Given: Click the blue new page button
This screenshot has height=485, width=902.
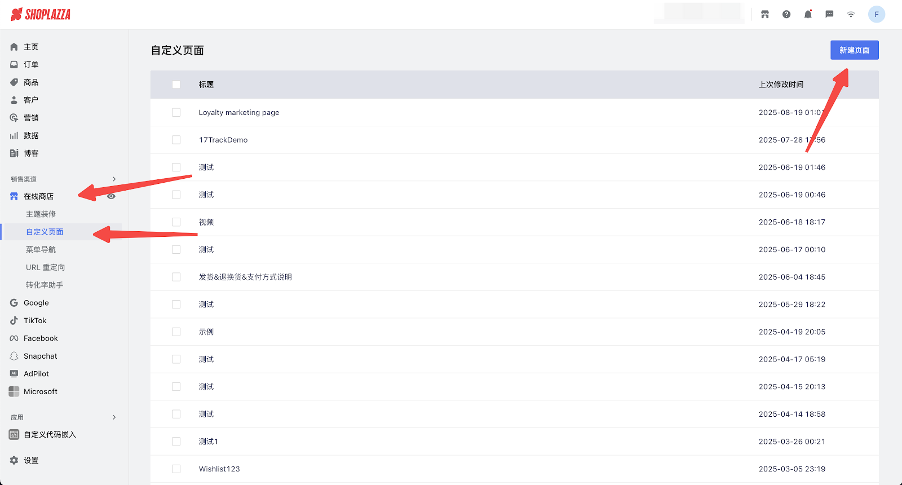Looking at the screenshot, I should tap(854, 50).
